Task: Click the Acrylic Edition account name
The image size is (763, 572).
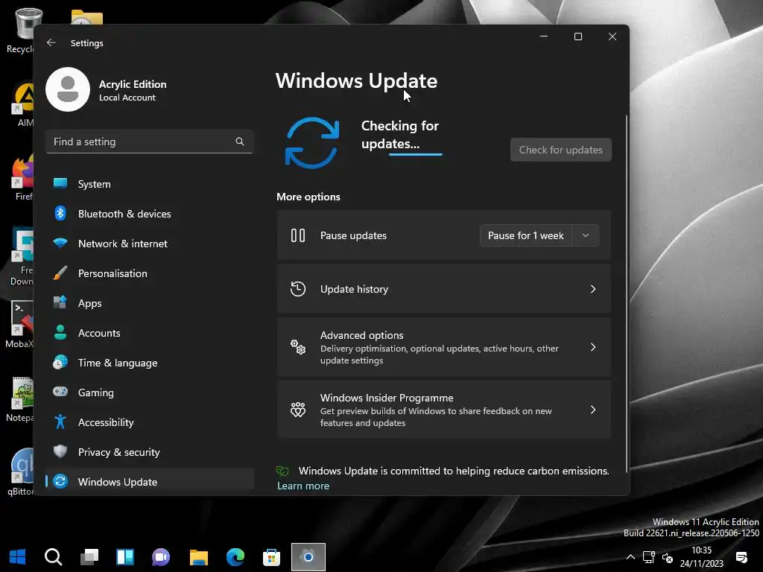Action: [133, 84]
